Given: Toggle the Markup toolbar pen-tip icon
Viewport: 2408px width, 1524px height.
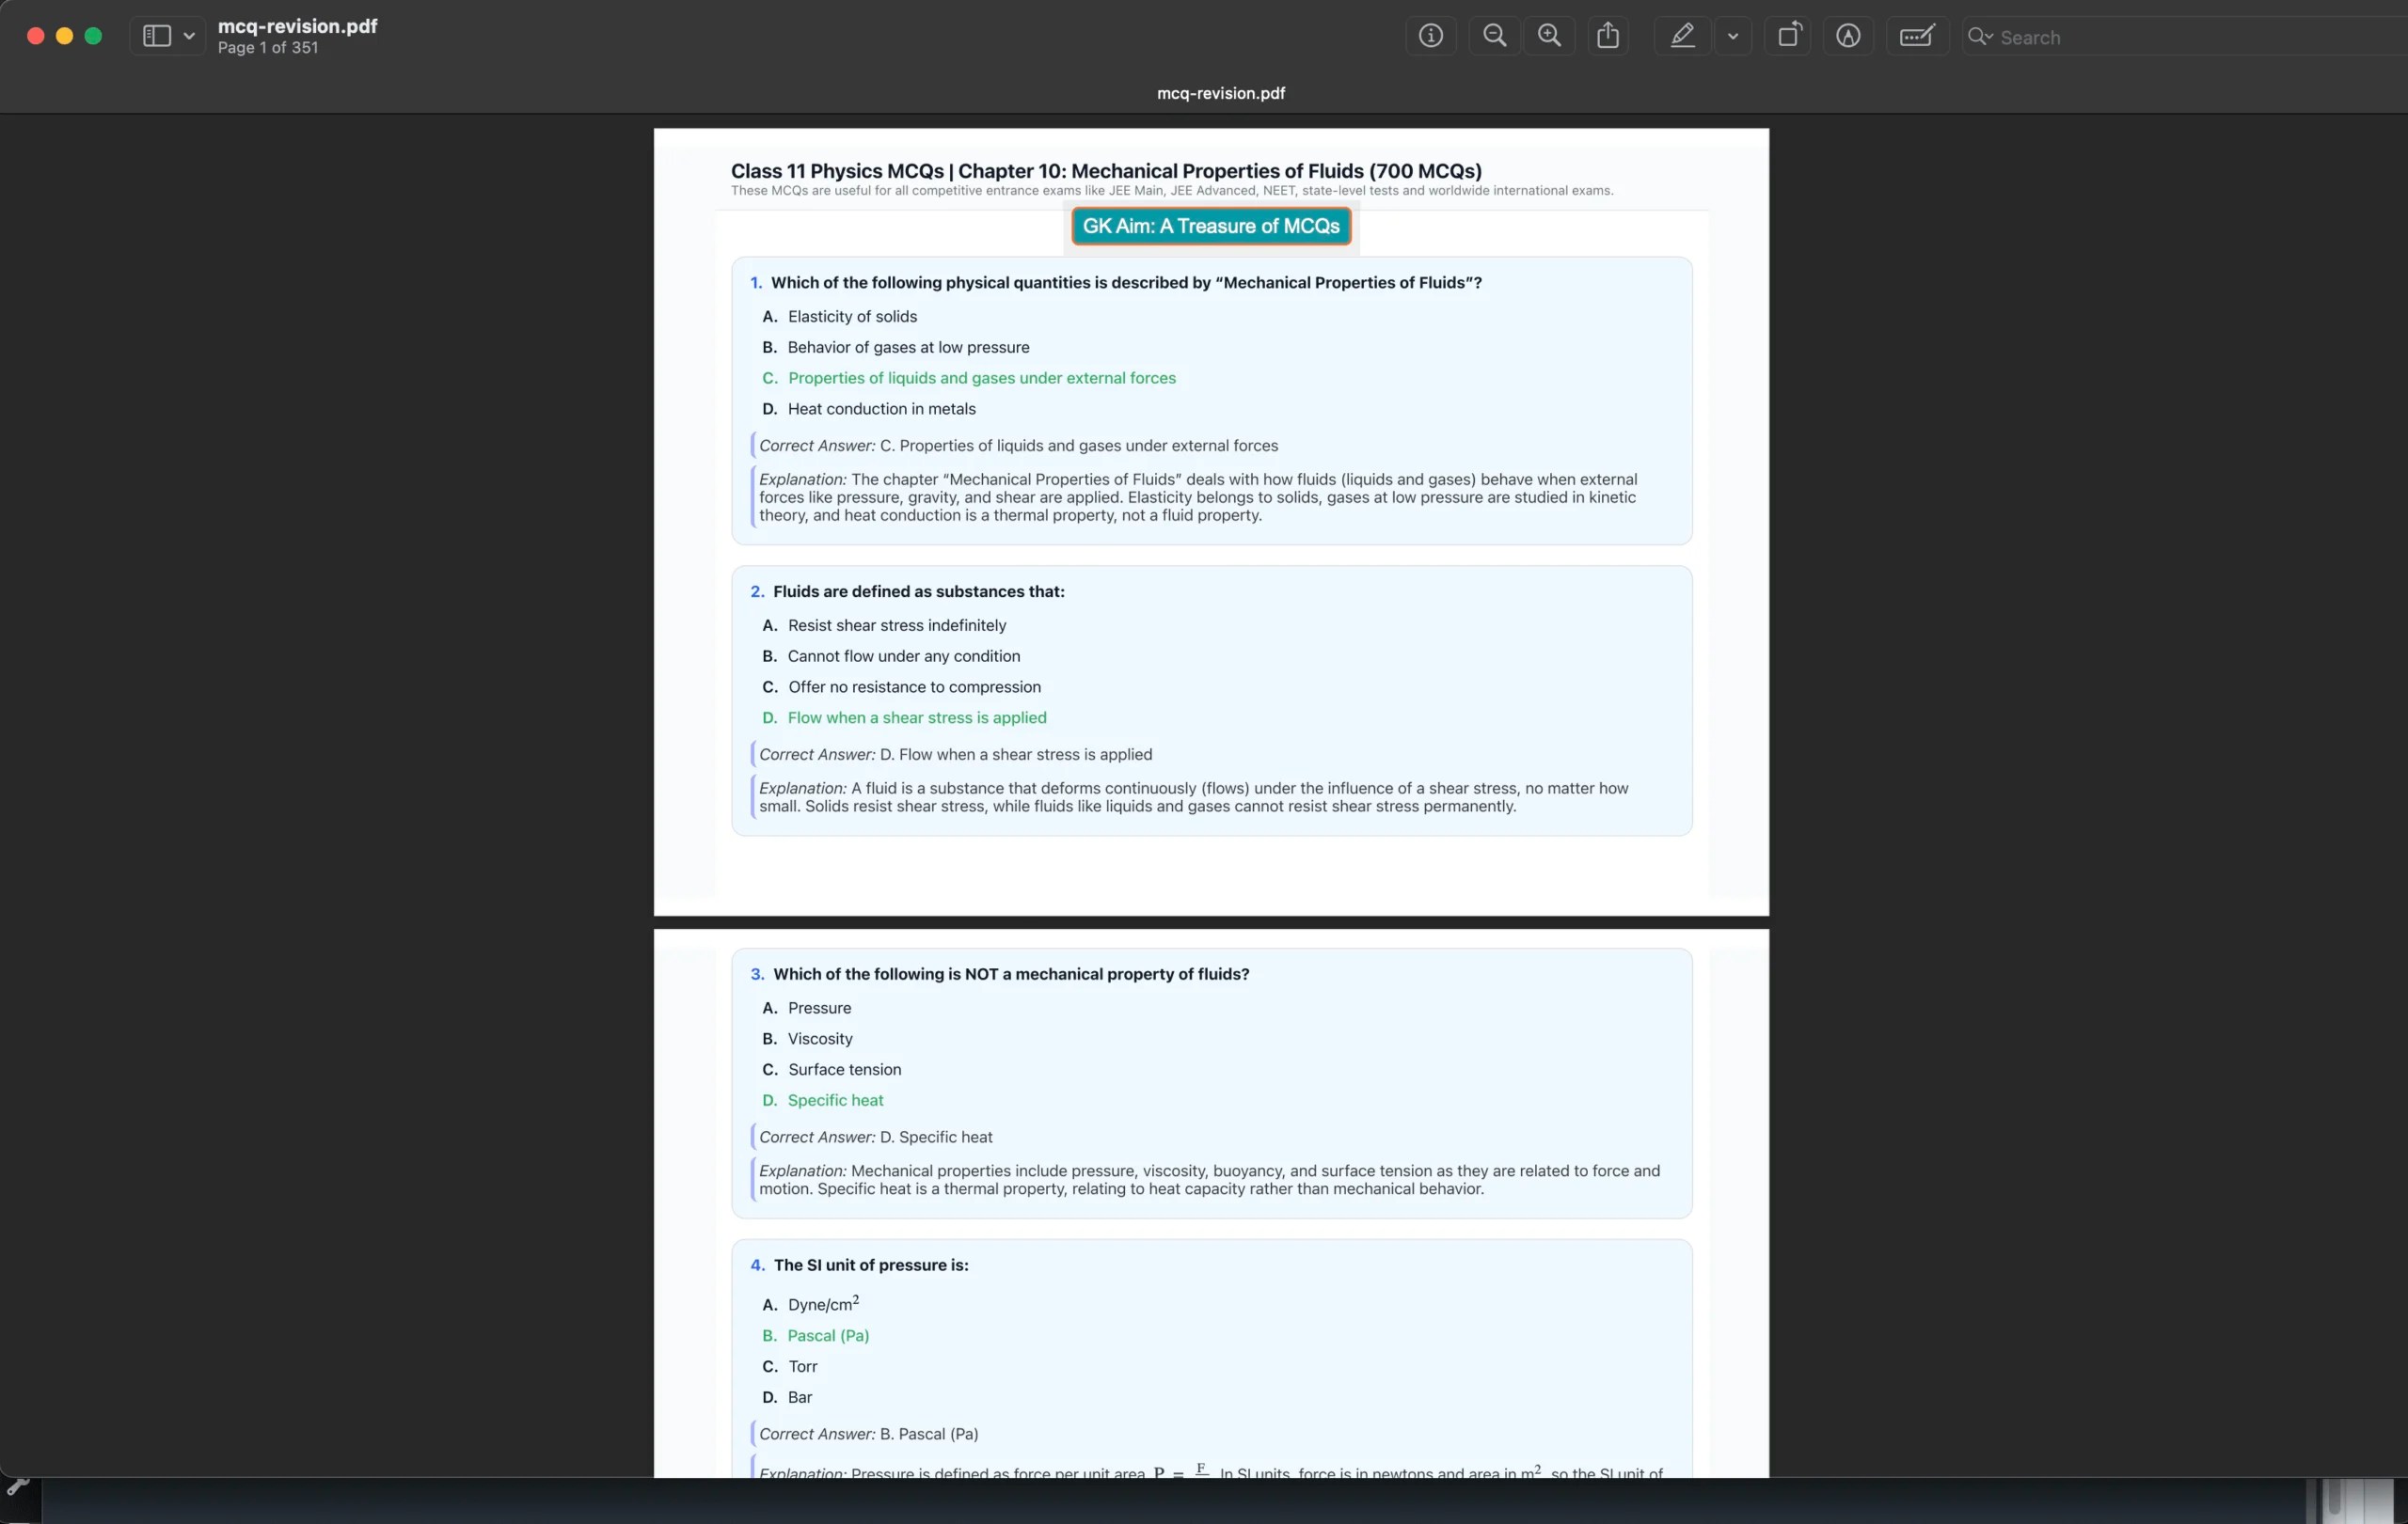Looking at the screenshot, I should click(x=1848, y=37).
